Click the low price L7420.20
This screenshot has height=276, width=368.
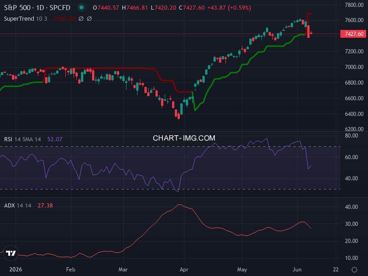pos(163,8)
